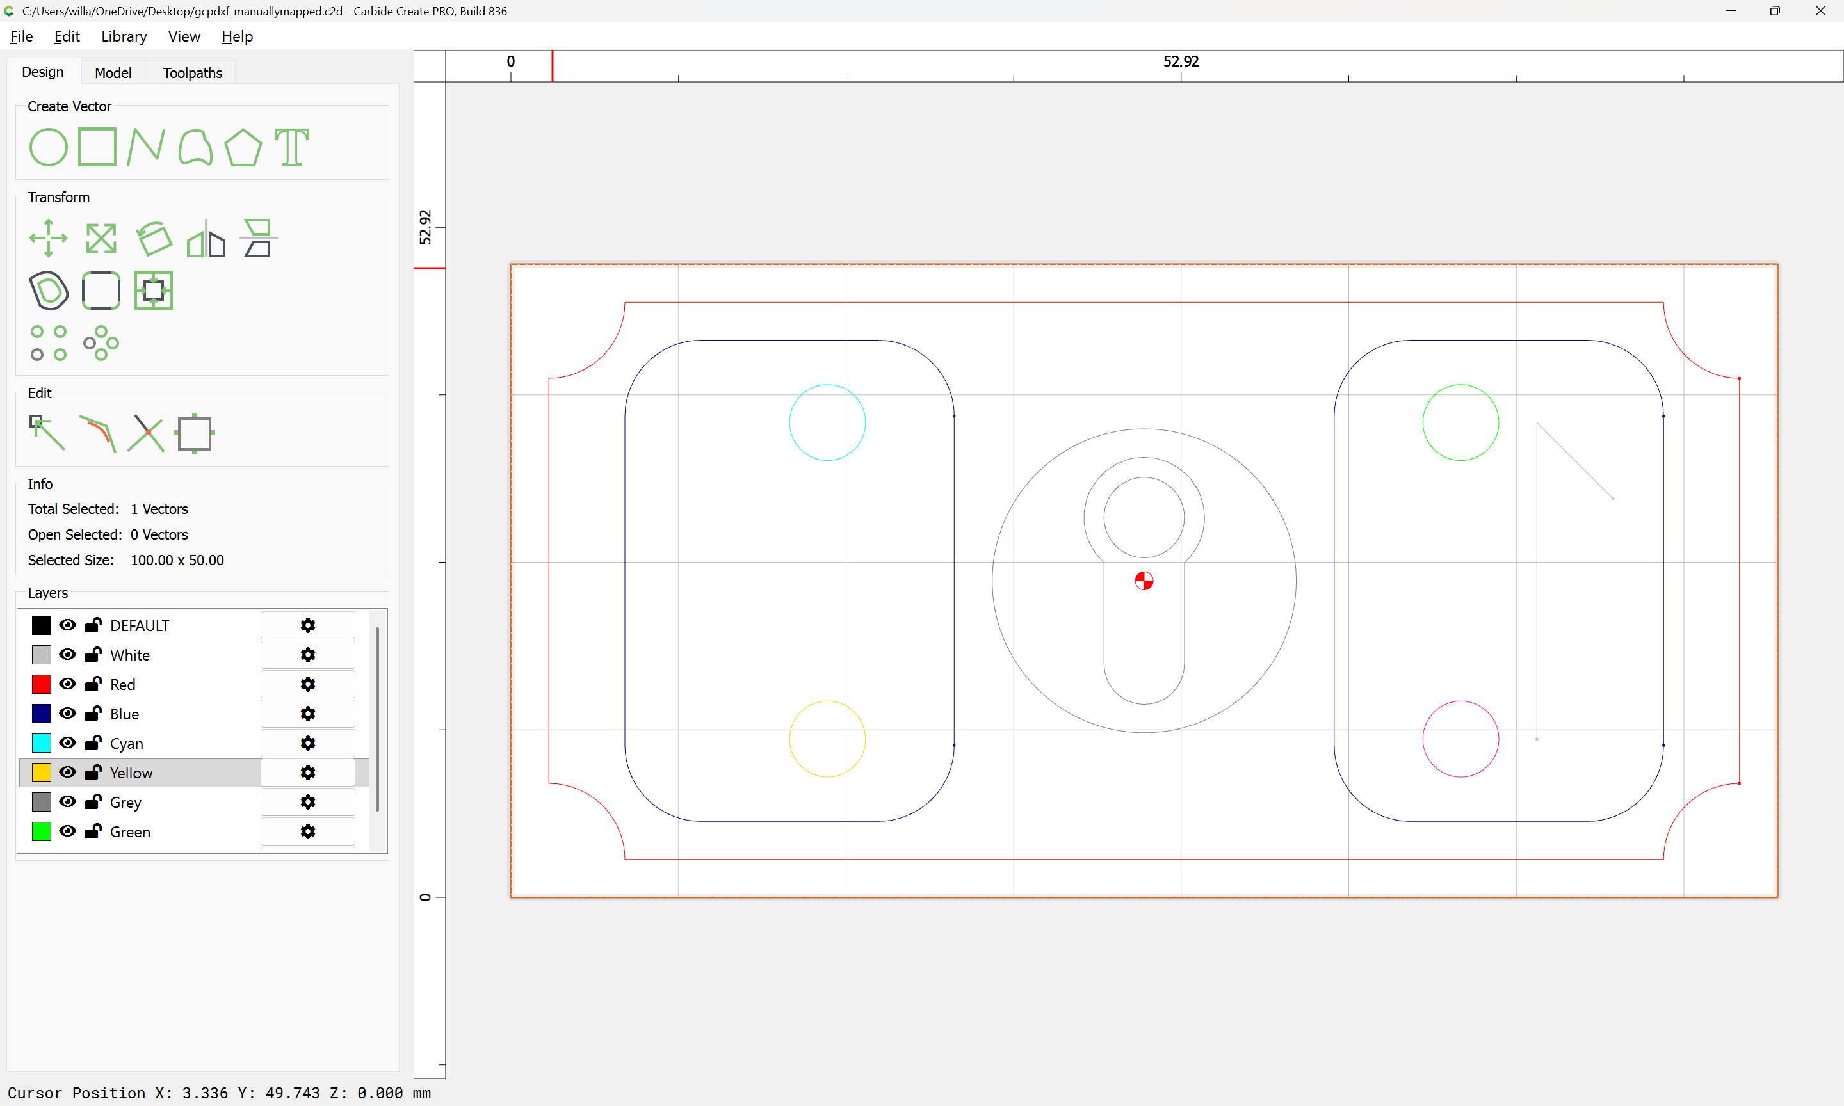Select the Node Edit tool
1844x1106 pixels.
47,433
